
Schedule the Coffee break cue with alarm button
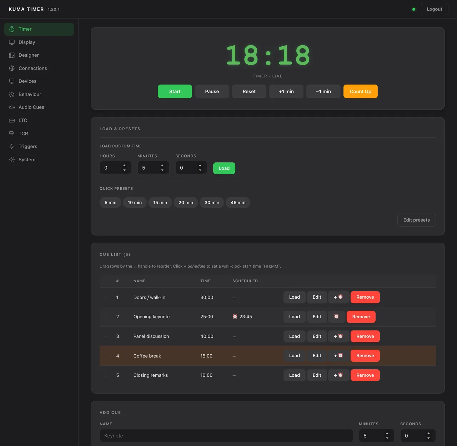point(338,356)
